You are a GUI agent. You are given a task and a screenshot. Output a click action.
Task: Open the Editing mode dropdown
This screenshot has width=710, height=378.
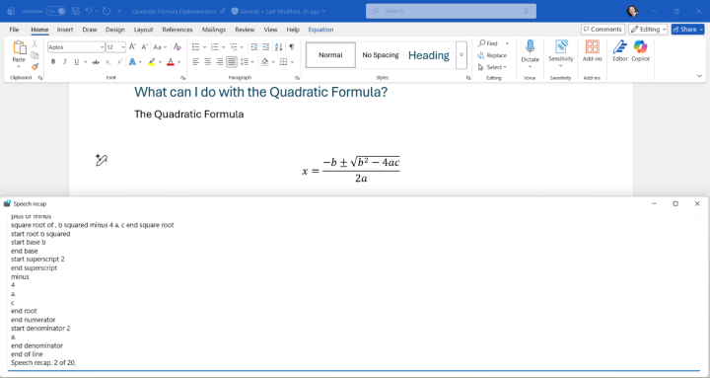click(x=648, y=29)
